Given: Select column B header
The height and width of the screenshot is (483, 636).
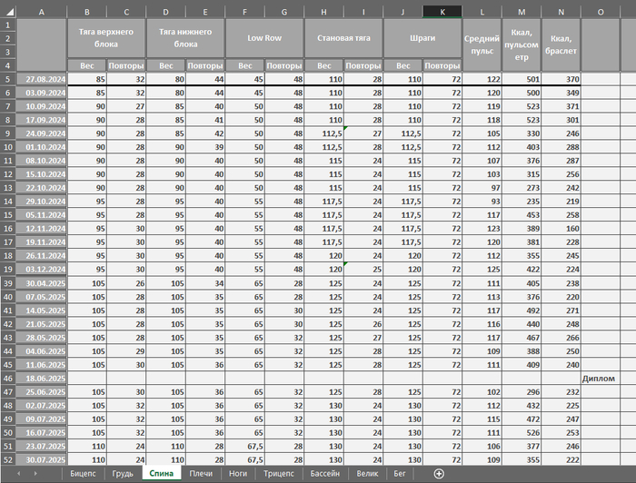Looking at the screenshot, I should pos(87,12).
